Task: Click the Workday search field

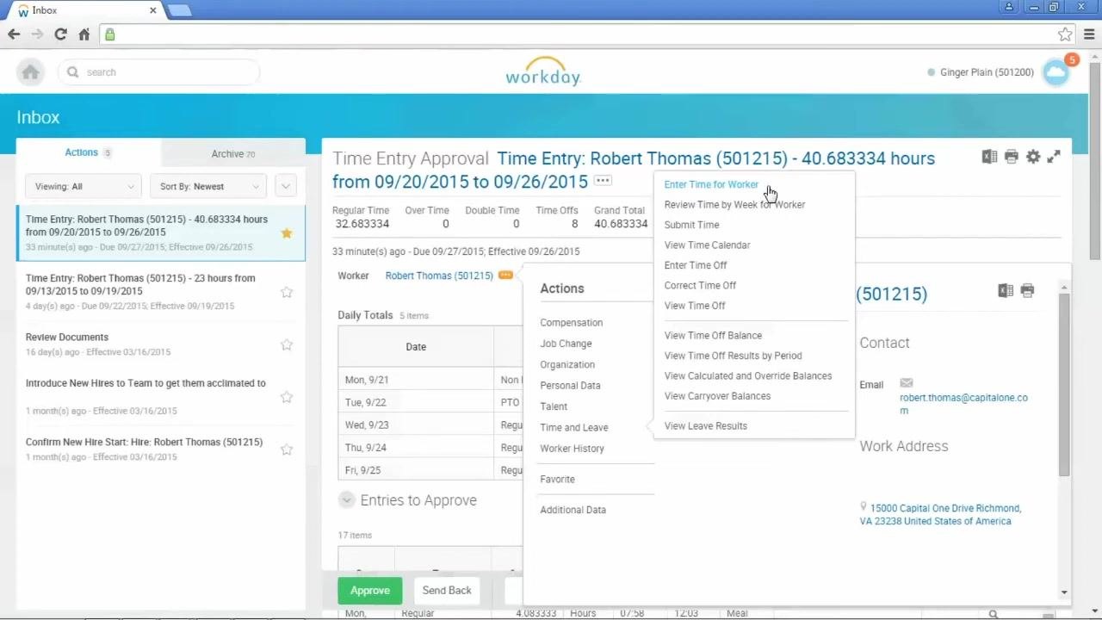Action: pyautogui.click(x=158, y=72)
